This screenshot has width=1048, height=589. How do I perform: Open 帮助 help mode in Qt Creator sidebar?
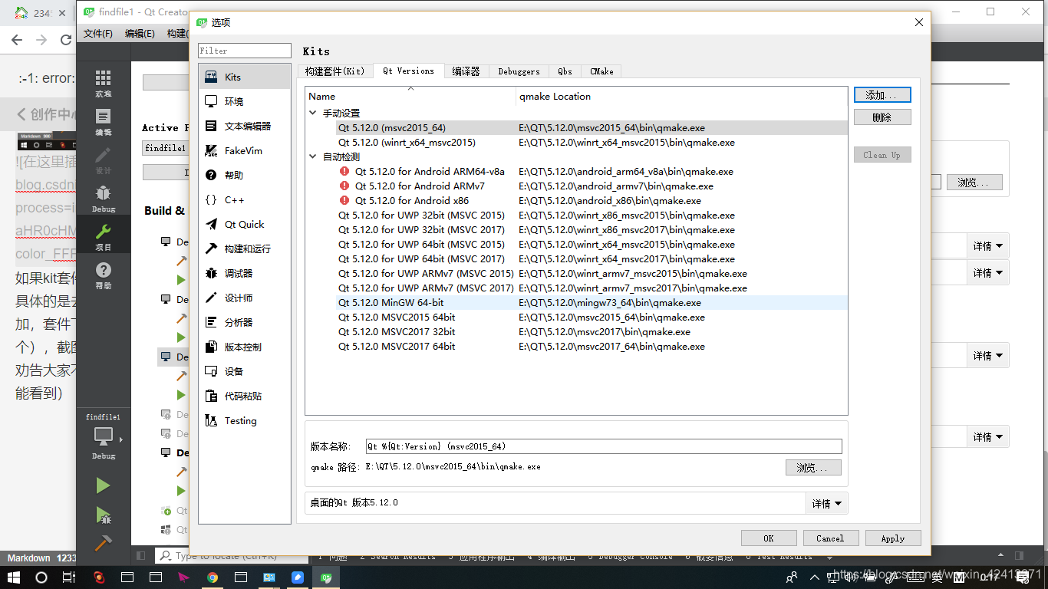(103, 275)
